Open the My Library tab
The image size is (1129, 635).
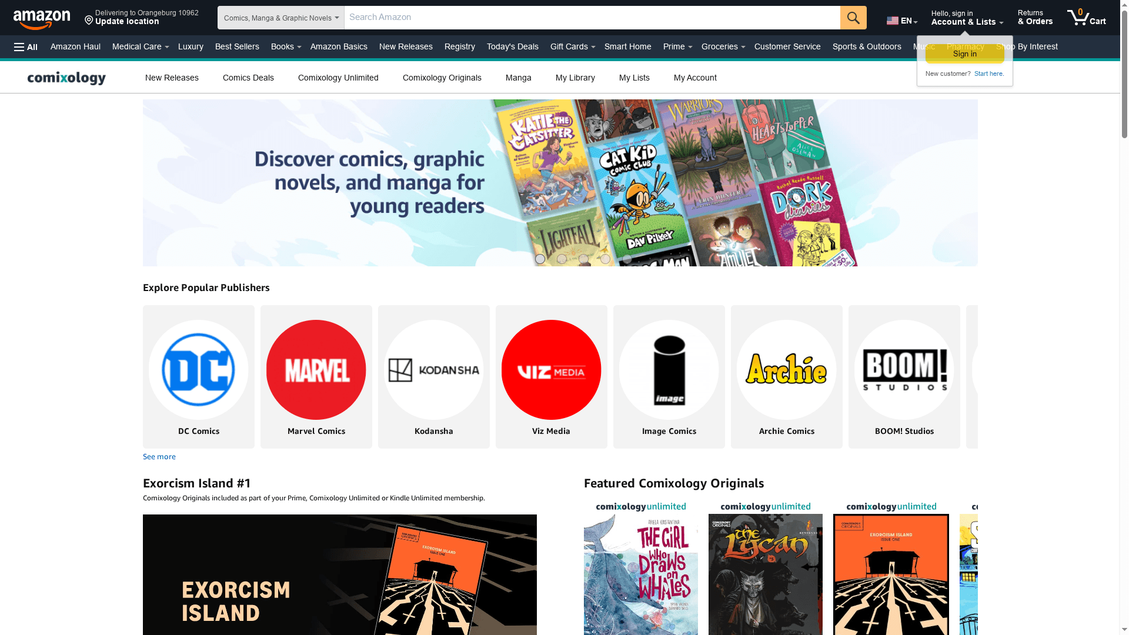tap(574, 77)
